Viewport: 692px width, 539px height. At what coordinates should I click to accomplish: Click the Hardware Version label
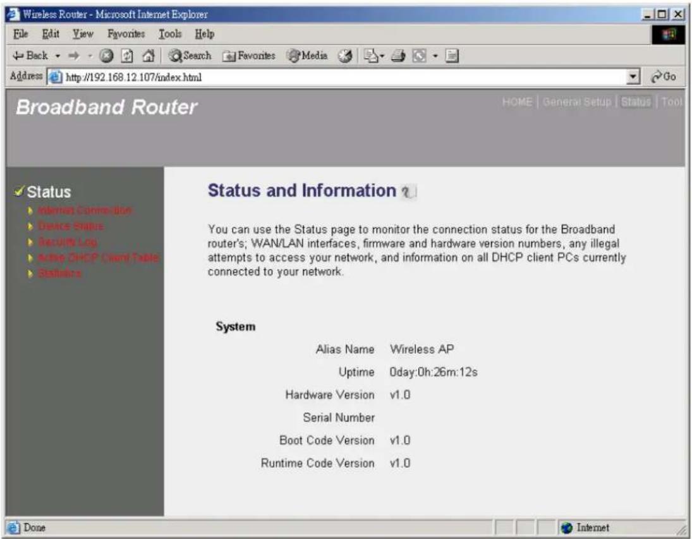[x=330, y=395]
